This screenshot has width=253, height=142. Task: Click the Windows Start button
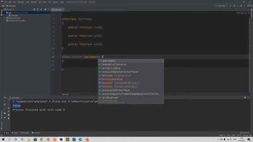click(3, 139)
